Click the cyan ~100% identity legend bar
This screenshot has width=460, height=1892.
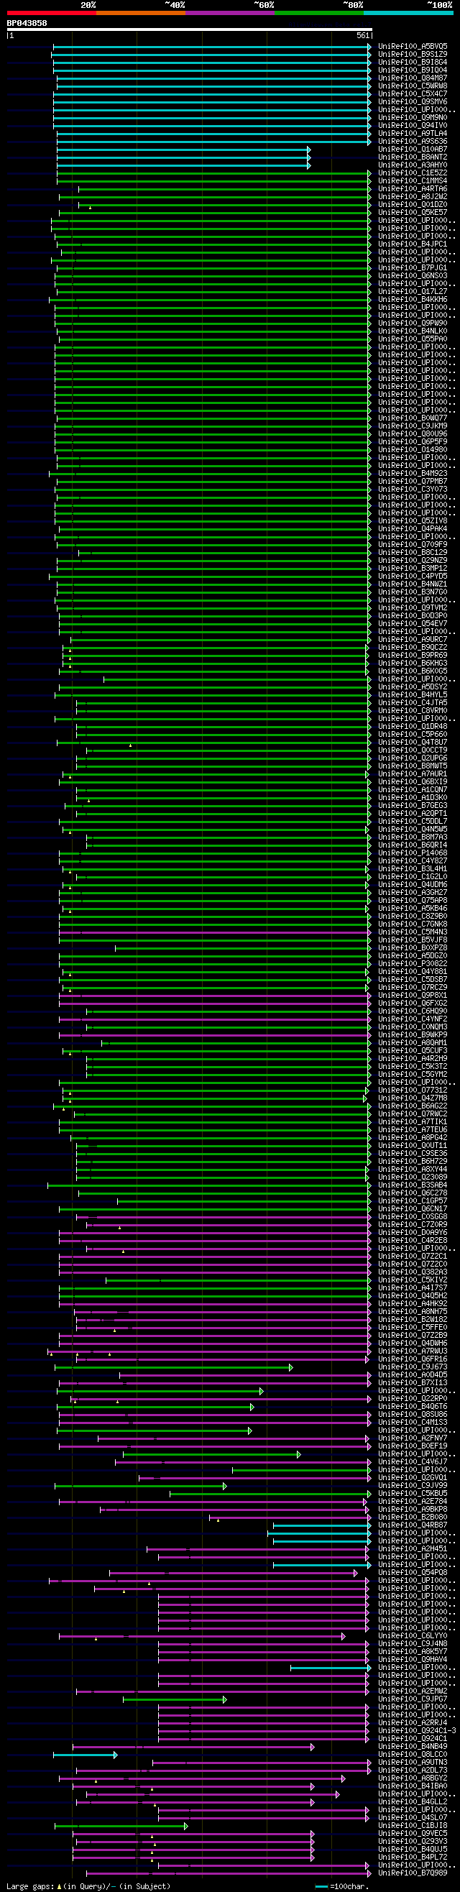point(408,12)
